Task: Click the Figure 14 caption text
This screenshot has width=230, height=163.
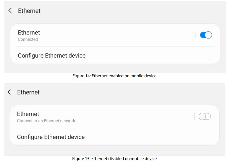Action: point(114,76)
